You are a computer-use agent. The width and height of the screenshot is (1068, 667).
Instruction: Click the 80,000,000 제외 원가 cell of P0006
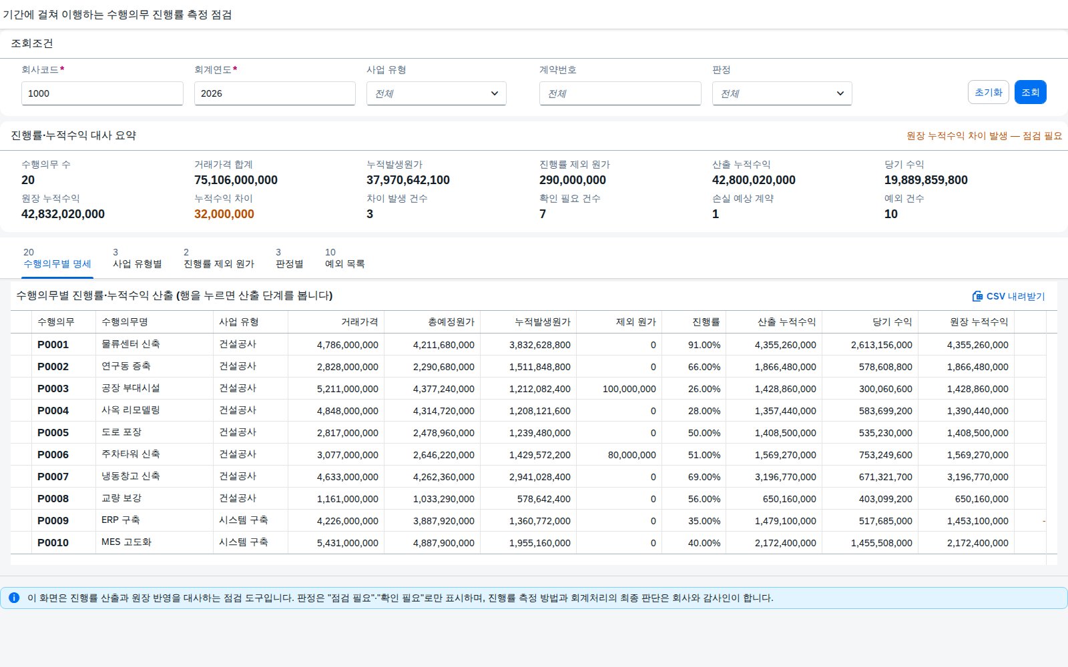(x=619, y=455)
